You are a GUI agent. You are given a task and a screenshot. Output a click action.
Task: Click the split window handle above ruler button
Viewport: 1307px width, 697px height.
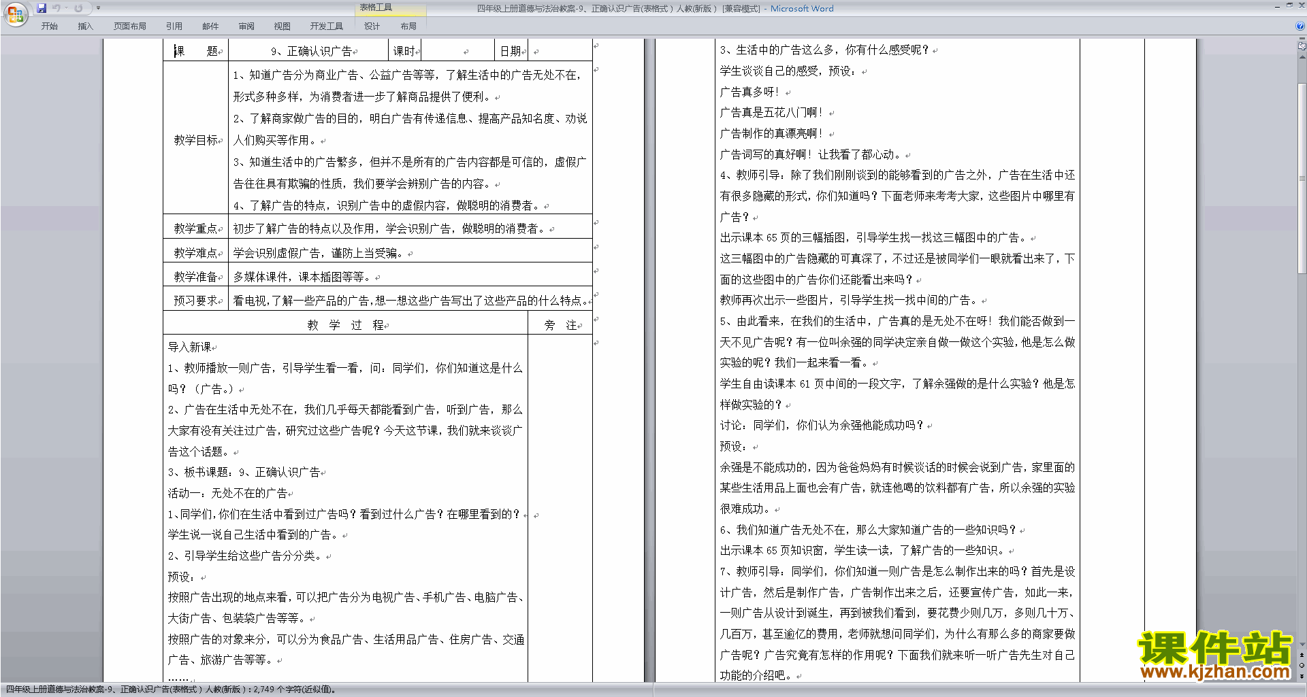1302,39
